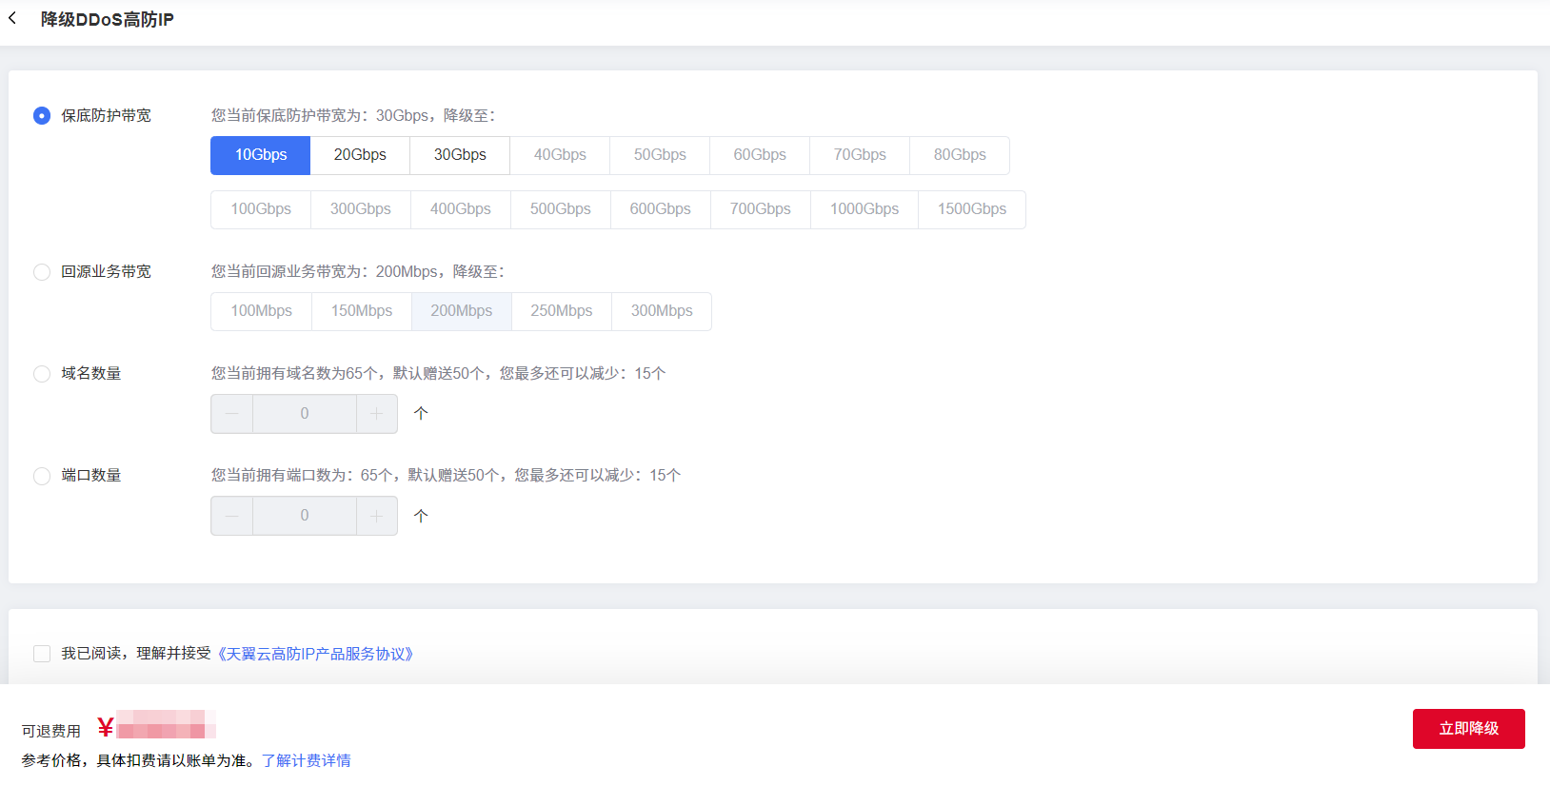1550x786 pixels.
Task: Select the 回源业务带宽 radio button
Action: coord(42,272)
